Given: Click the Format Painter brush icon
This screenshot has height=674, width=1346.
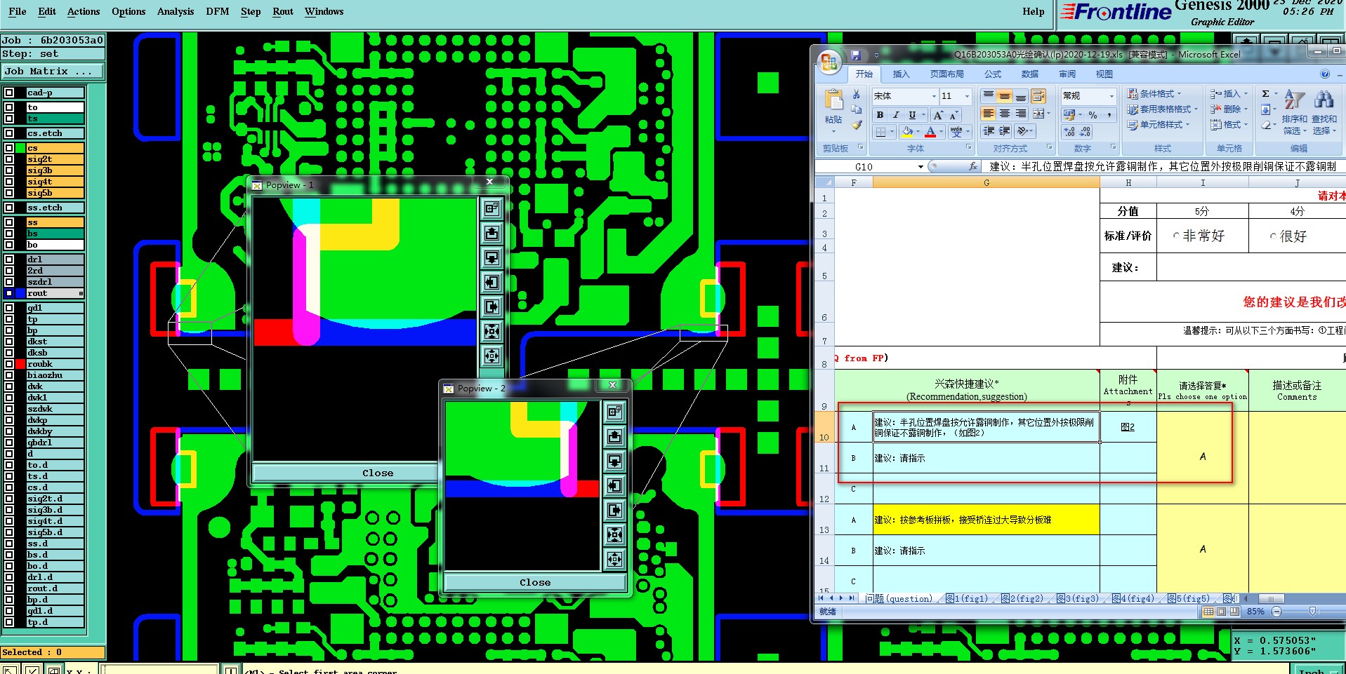Looking at the screenshot, I should coord(857,125).
